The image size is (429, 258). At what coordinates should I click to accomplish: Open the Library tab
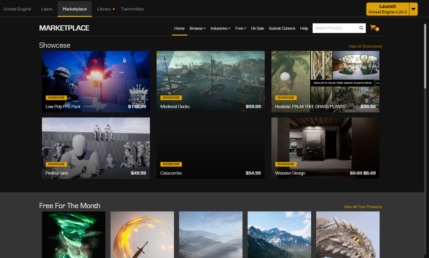pos(104,9)
